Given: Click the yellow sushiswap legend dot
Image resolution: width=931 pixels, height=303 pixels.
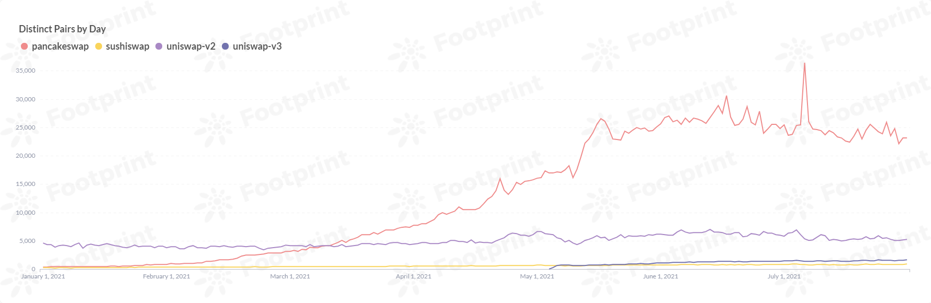Looking at the screenshot, I should coord(98,46).
